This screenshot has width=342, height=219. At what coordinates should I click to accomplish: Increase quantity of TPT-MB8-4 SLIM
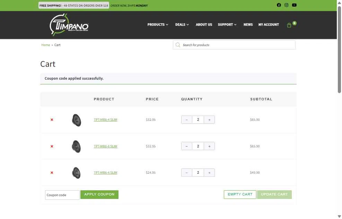[x=209, y=120]
